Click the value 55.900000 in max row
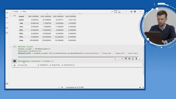The image size is (176, 99). pos(34,40)
